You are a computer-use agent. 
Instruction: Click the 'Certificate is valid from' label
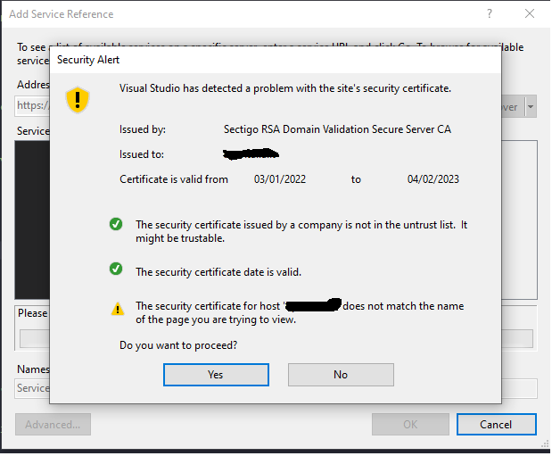174,179
